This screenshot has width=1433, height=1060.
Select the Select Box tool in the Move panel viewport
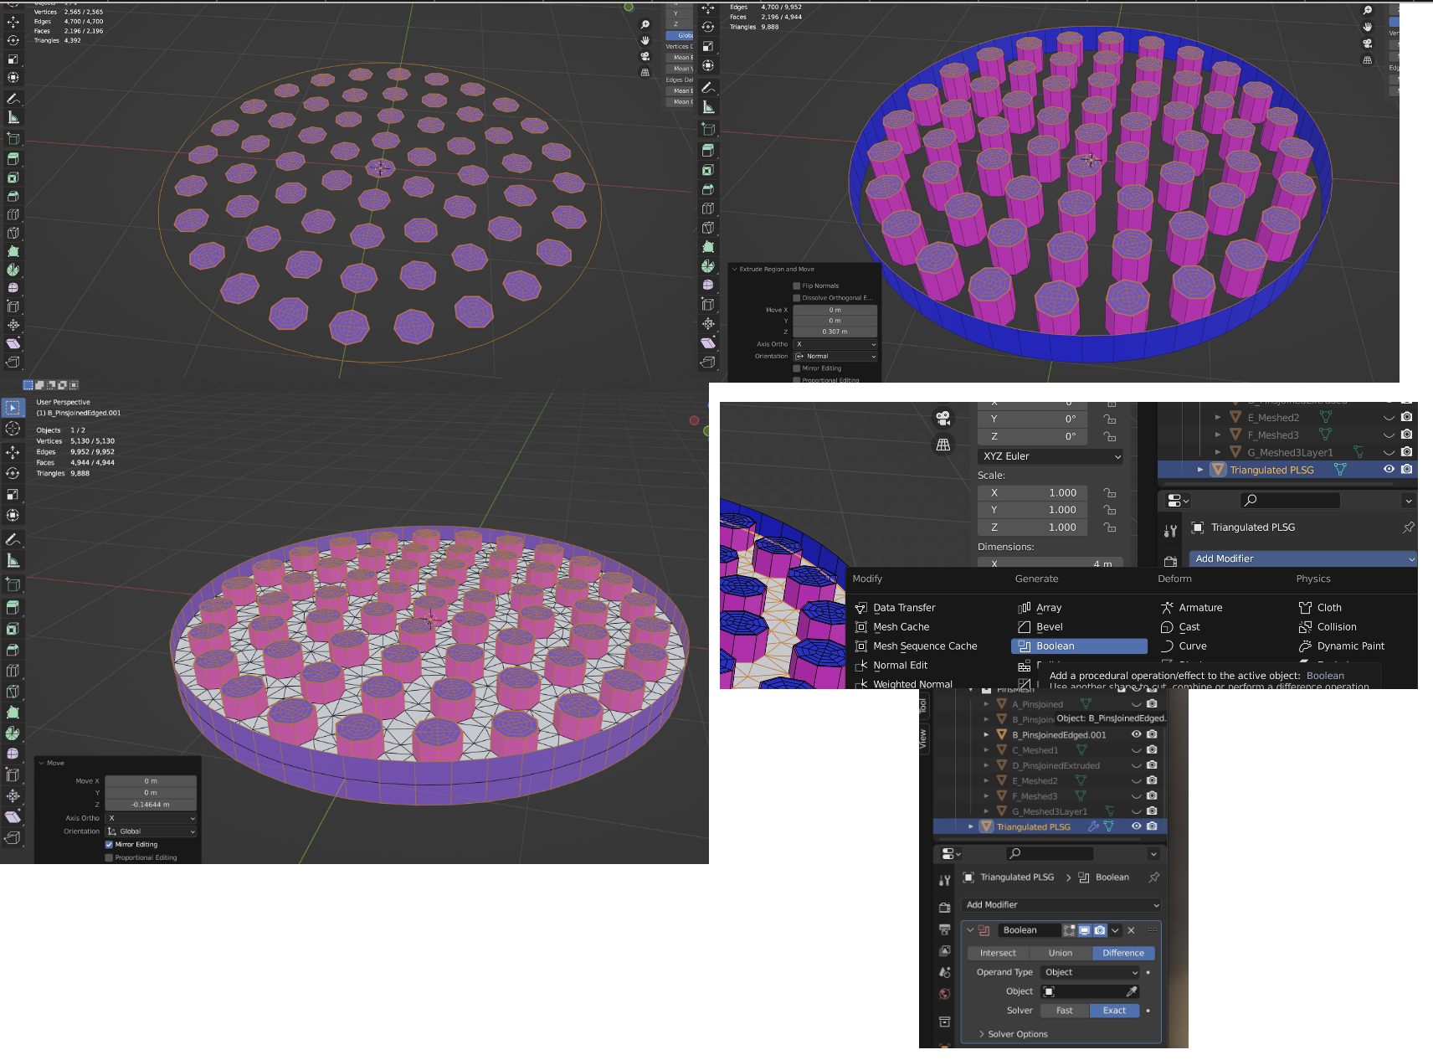(13, 408)
